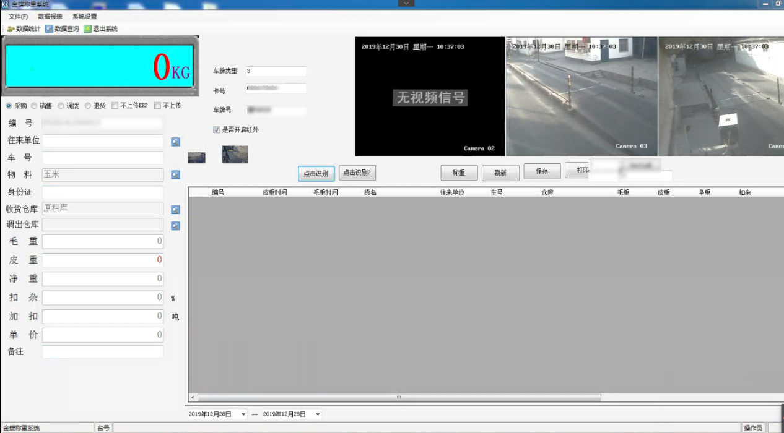Open lookup icon beside 收货仓库 field
The height and width of the screenshot is (433, 784).
175,210
